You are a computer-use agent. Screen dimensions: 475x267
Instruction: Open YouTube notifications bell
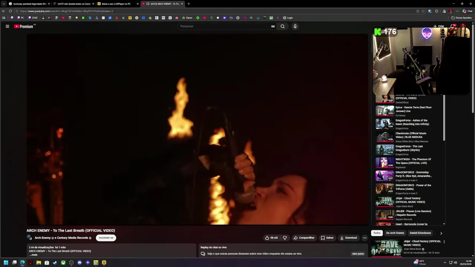click(x=453, y=26)
